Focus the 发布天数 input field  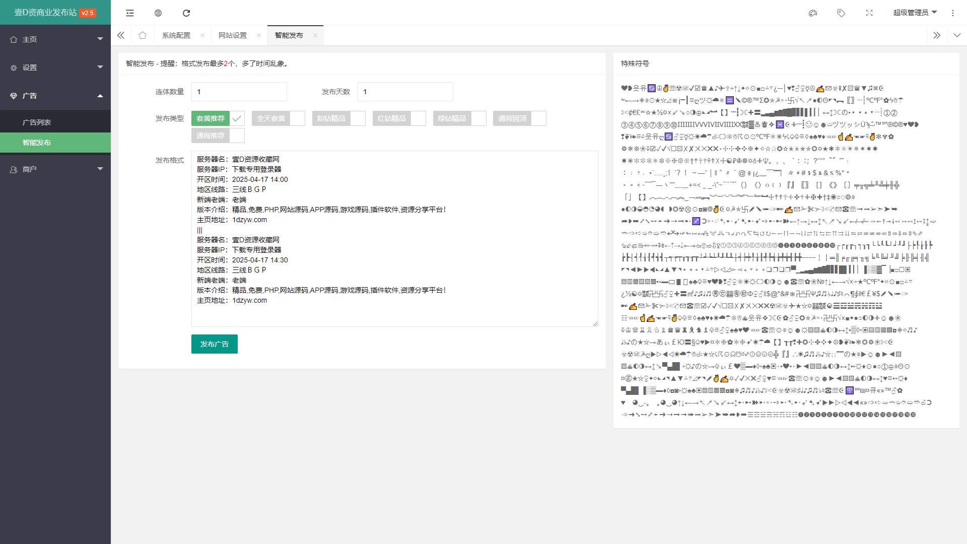point(405,92)
